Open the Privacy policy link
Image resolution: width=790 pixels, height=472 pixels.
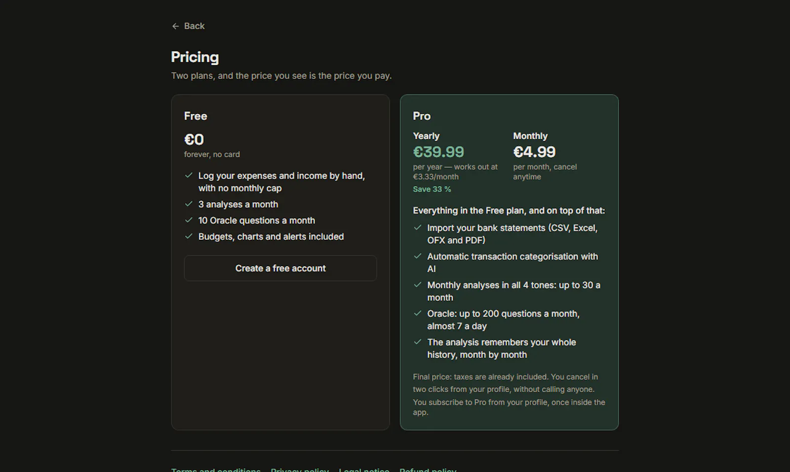pos(300,470)
